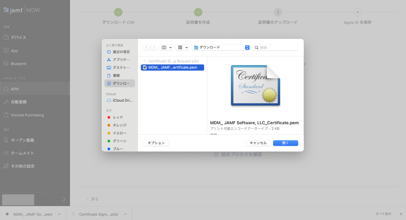
Task: Open the grouping options dropdown
Action: coord(182,48)
